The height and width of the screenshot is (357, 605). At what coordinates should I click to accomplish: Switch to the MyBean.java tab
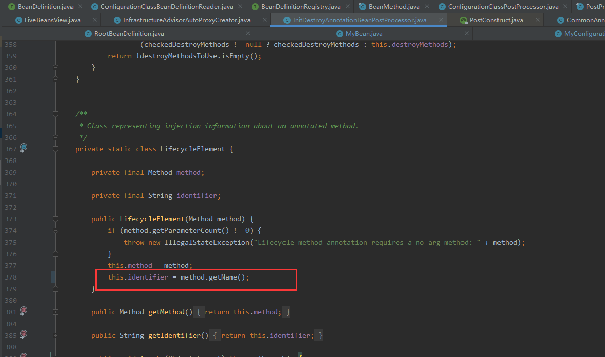[x=364, y=34]
